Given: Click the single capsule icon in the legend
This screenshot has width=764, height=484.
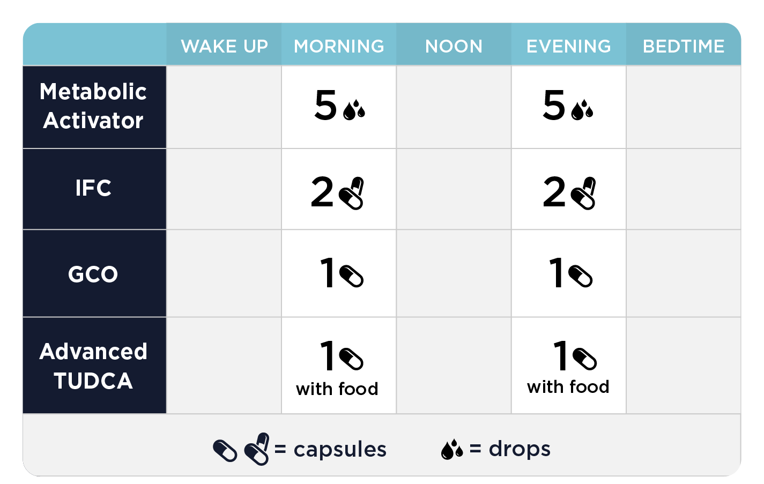Looking at the screenshot, I should point(225,451).
